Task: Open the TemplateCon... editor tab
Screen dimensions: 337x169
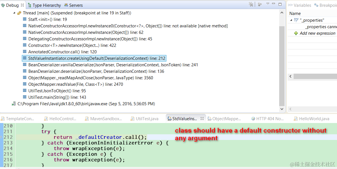Action: [18, 119]
